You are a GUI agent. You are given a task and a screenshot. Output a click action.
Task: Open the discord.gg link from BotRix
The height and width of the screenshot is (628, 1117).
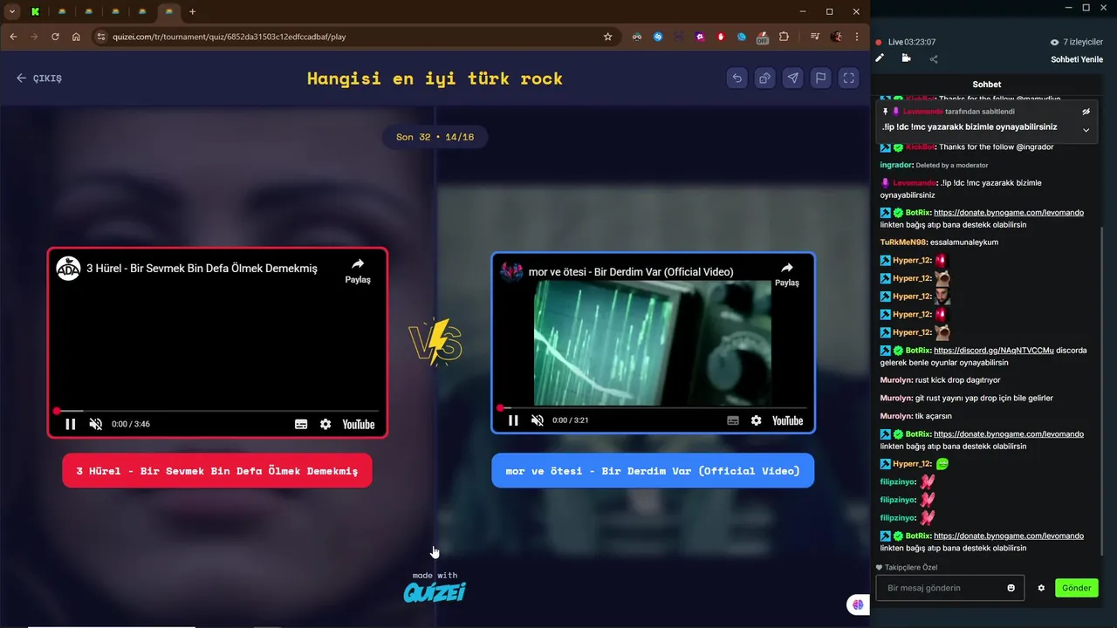[x=994, y=350]
